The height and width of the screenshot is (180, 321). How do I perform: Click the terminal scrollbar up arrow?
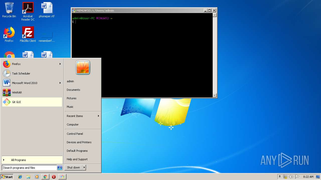[214, 15]
